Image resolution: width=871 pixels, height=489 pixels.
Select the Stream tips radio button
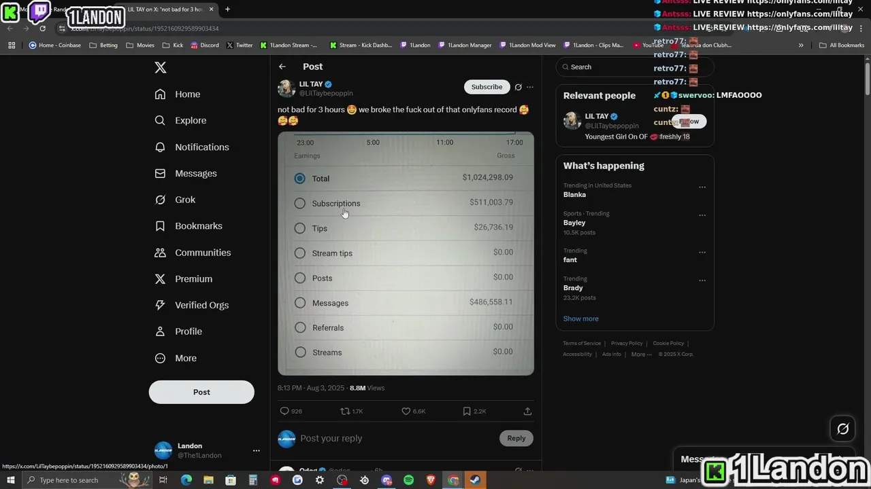(299, 253)
